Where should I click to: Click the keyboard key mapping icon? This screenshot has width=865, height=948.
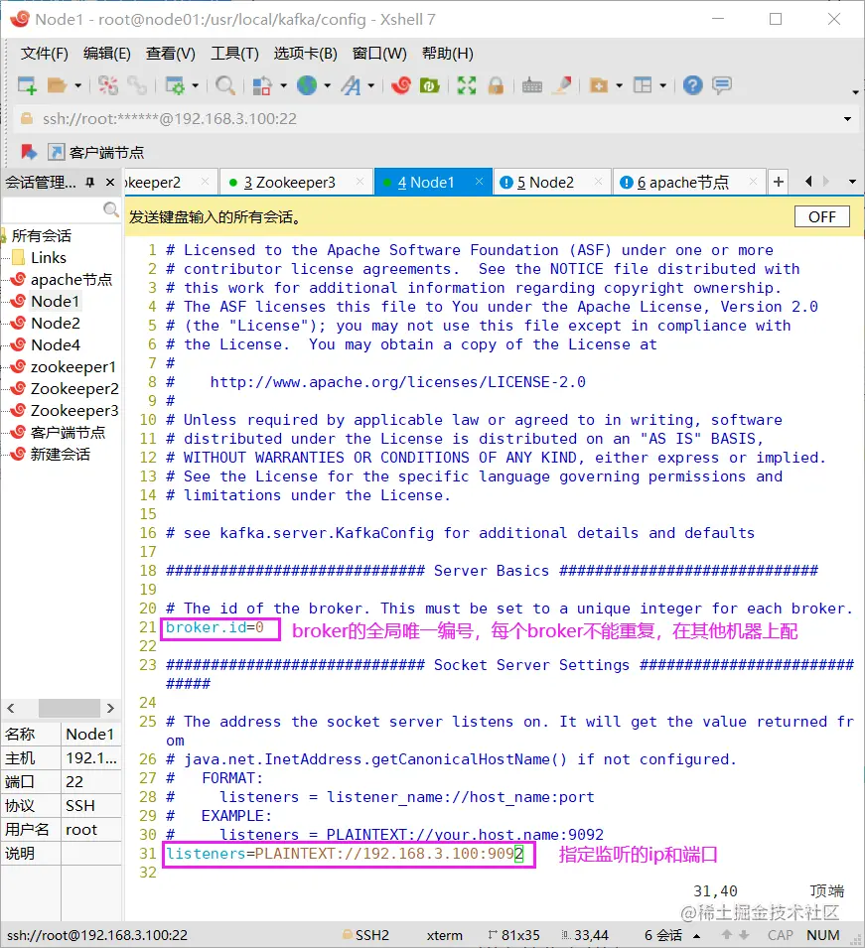click(531, 85)
